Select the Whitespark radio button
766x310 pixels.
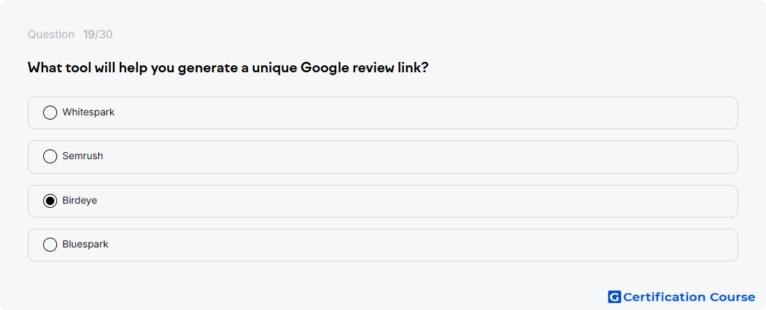(x=50, y=113)
